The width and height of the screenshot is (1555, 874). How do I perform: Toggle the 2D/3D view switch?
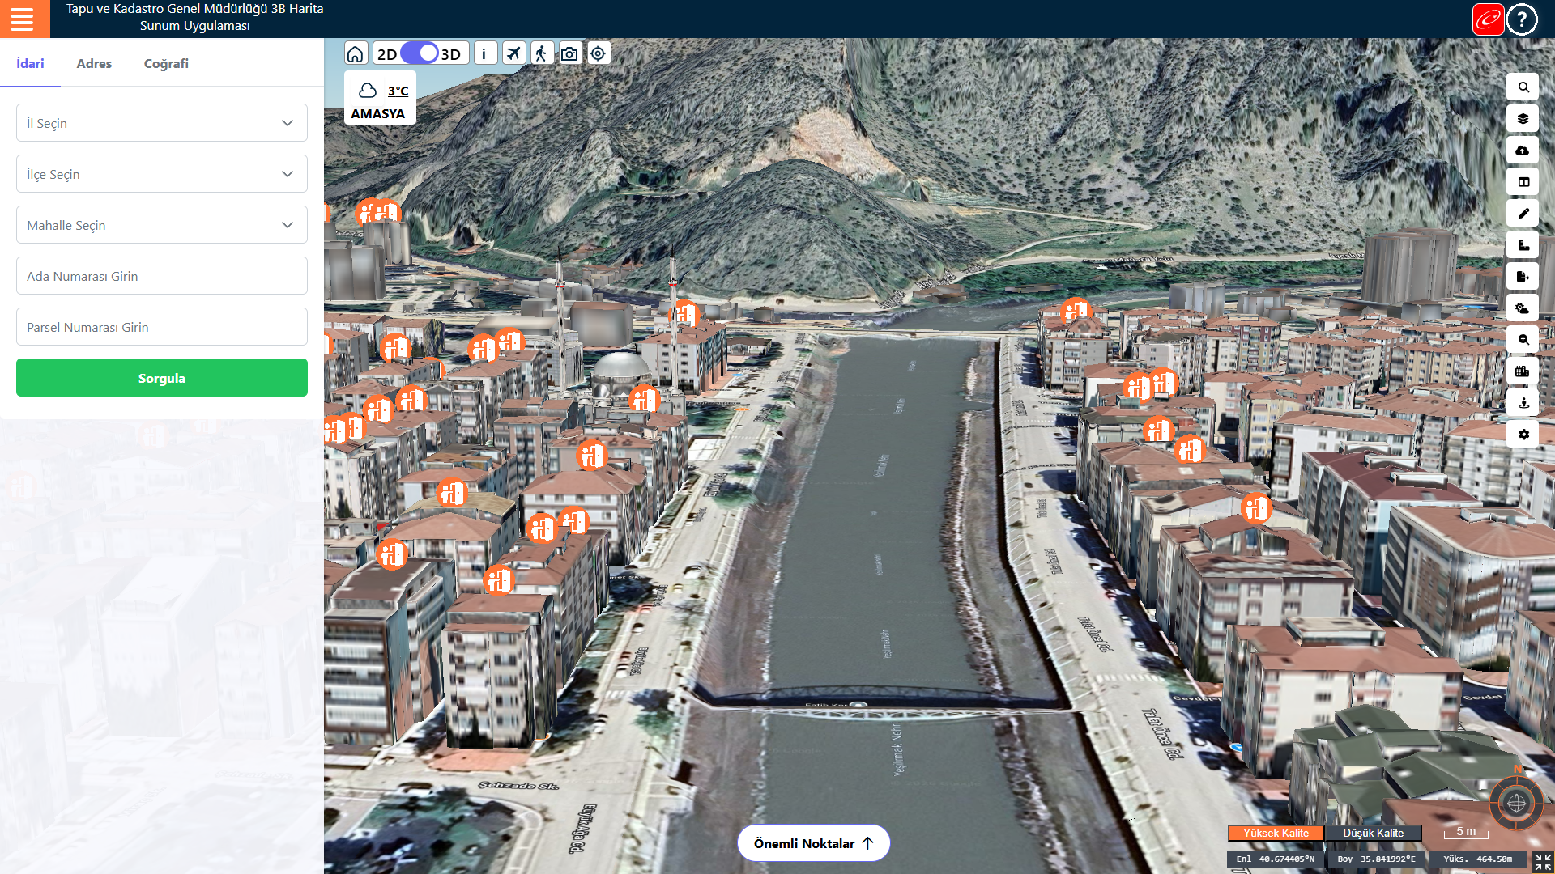[420, 53]
